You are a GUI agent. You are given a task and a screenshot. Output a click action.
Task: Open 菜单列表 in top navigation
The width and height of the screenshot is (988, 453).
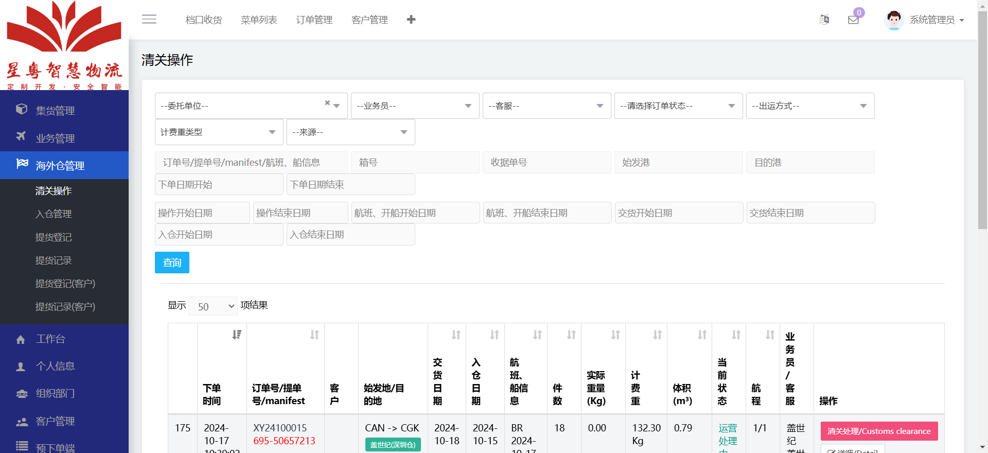[x=259, y=20]
